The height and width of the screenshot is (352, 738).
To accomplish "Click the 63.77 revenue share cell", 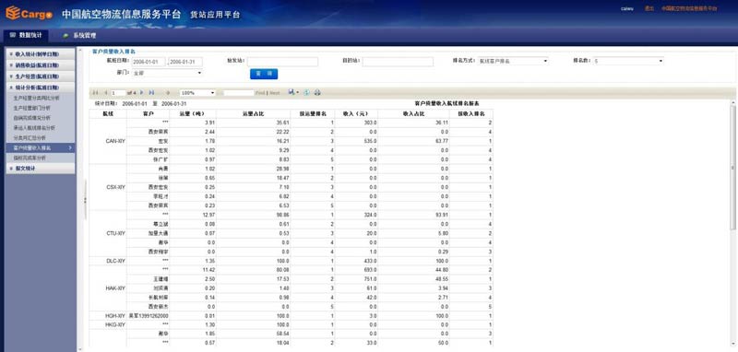I will 413,141.
